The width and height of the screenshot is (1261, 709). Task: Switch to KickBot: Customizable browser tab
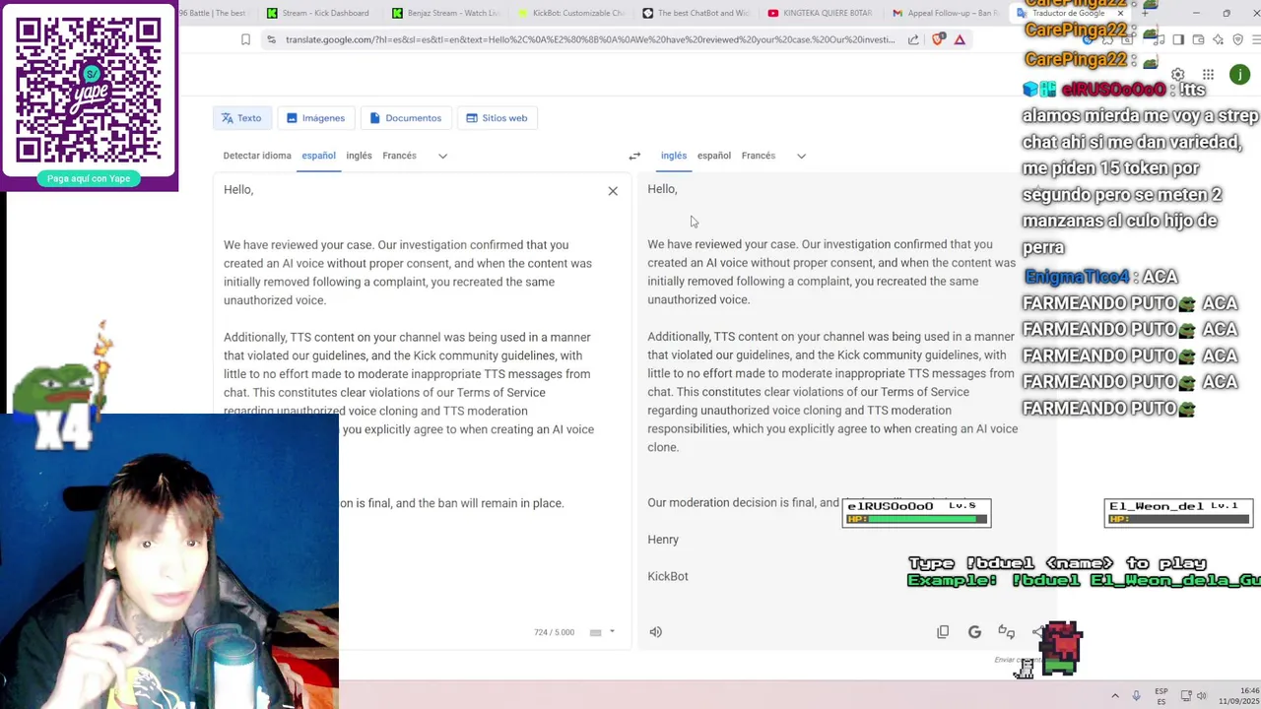coord(570,14)
